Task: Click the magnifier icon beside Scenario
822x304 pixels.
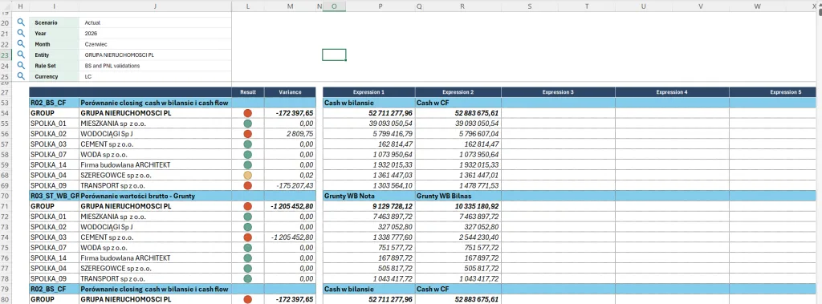Action: [x=20, y=22]
